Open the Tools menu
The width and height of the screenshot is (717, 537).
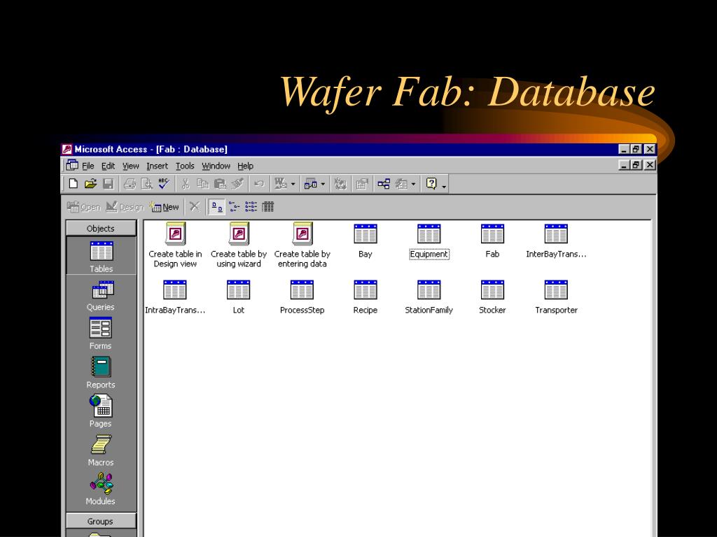(x=185, y=166)
